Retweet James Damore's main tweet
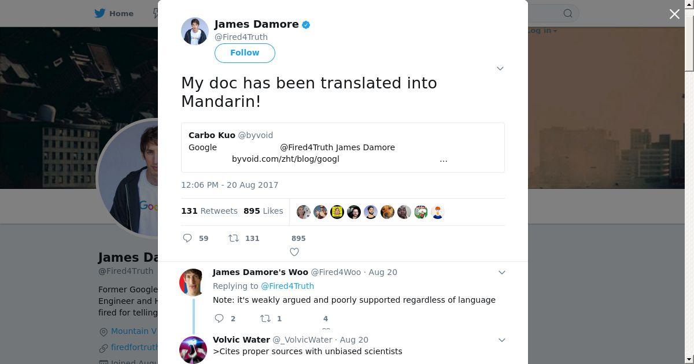Viewport: 694px width, 364px height. [234, 238]
